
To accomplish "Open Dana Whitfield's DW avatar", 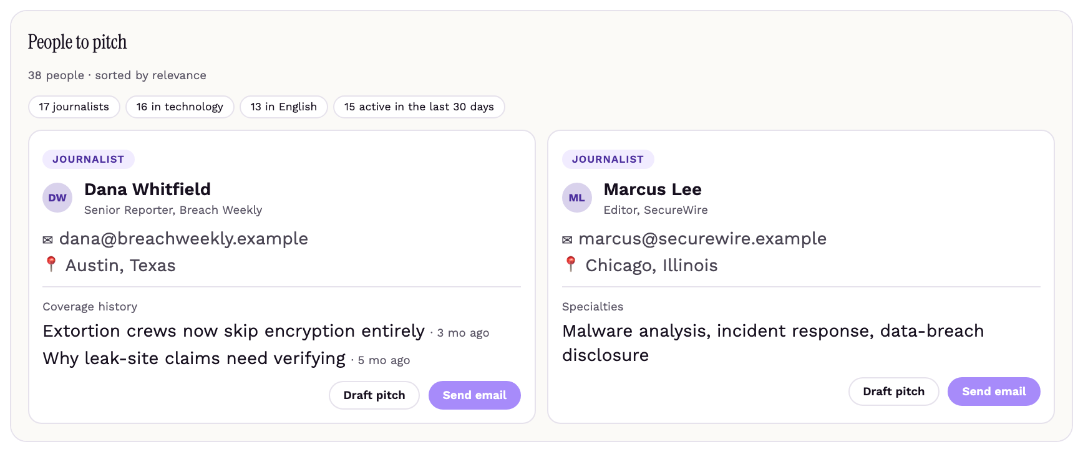I will pos(57,198).
